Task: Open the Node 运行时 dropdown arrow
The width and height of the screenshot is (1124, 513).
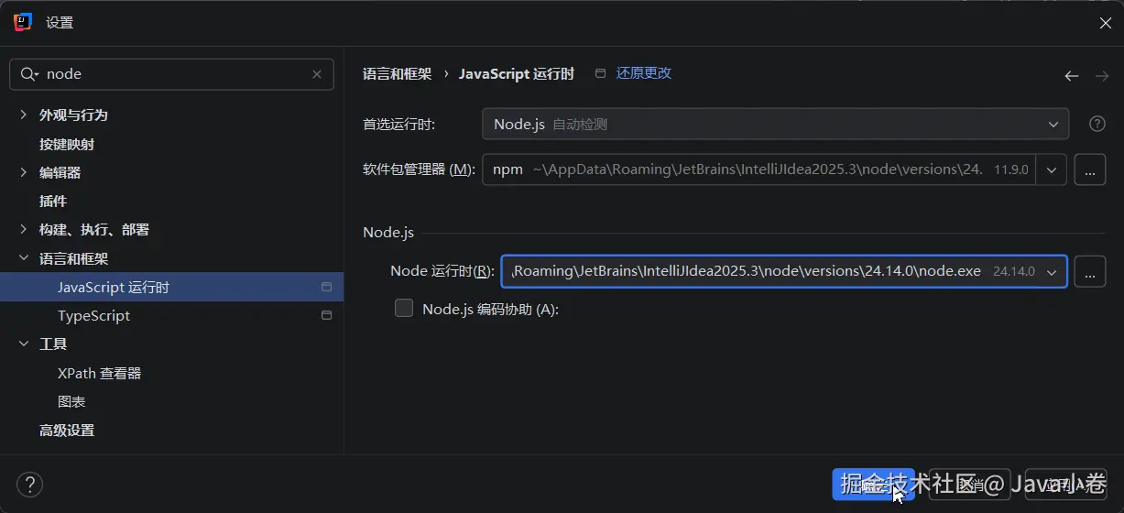Action: (x=1052, y=271)
